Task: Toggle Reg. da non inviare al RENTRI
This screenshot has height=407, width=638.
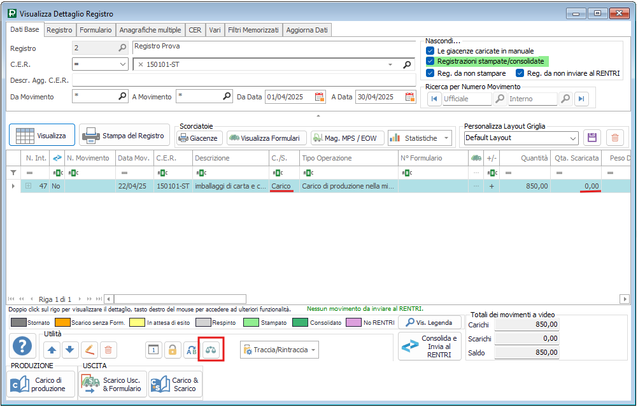Action: pos(520,73)
